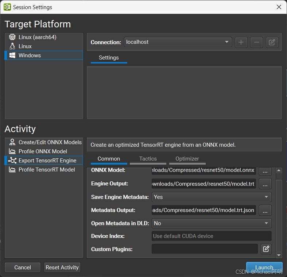The image size is (287, 277).
Task: Click the Create/Edit ONNX Models icon
Action: tap(12, 142)
